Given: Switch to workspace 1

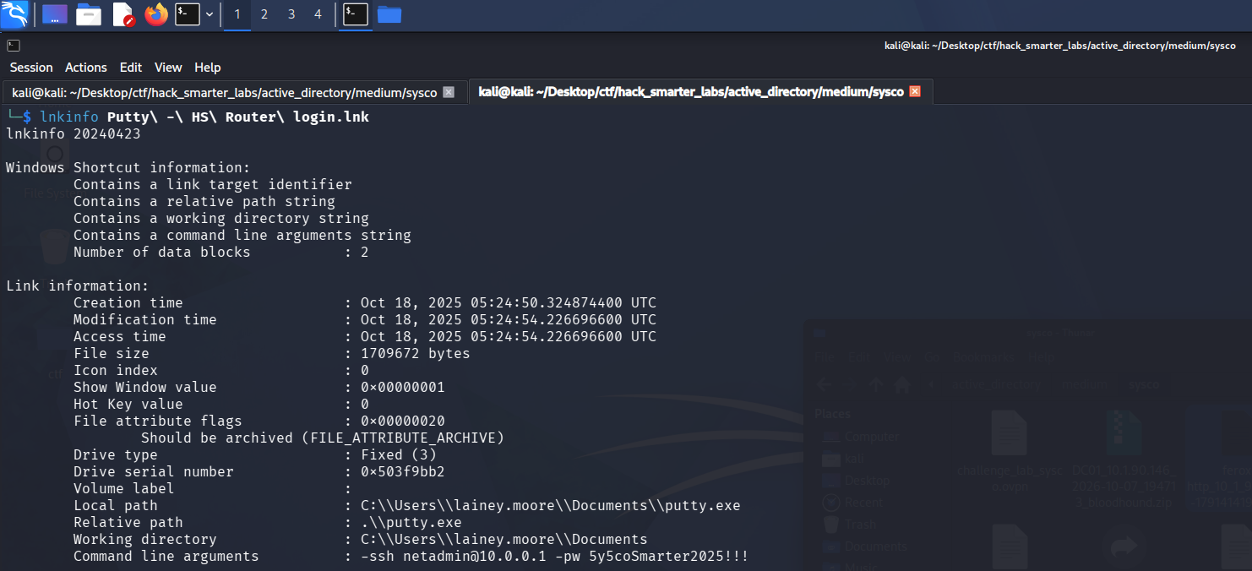Looking at the screenshot, I should coord(237,14).
